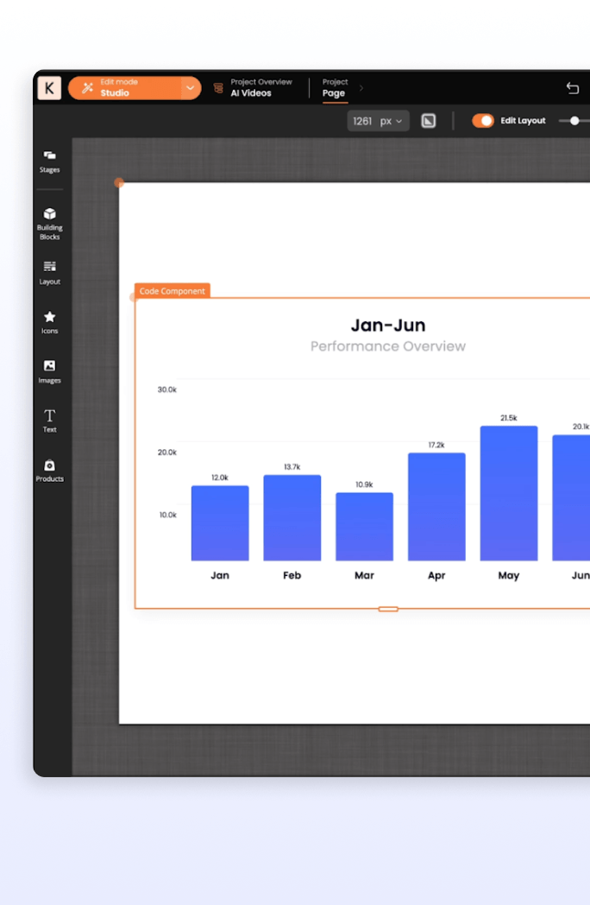The height and width of the screenshot is (905, 590).
Task: Click the bottom resize handle of component
Action: (388, 609)
